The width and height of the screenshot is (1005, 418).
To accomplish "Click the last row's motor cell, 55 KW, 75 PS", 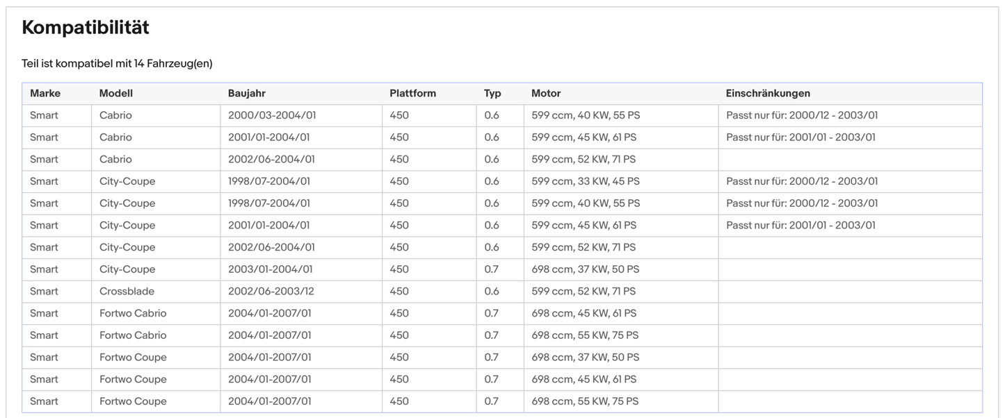I will tap(584, 401).
